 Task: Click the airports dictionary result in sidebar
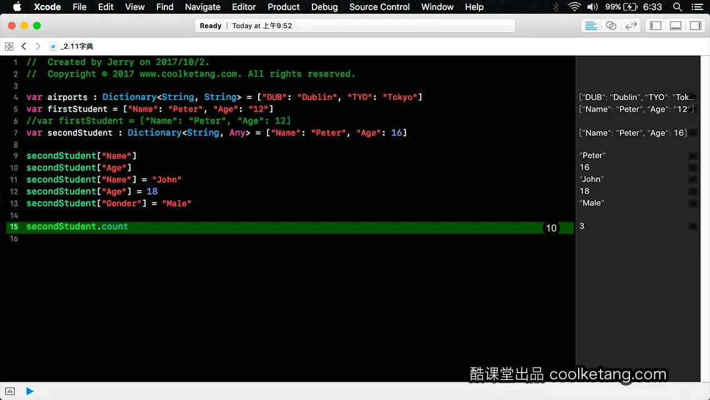(x=637, y=97)
